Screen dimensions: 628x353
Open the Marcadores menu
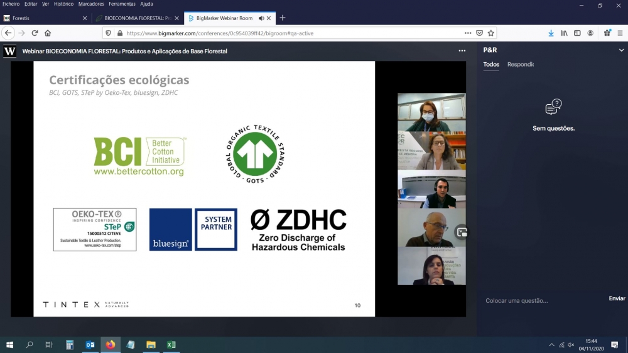tap(91, 4)
